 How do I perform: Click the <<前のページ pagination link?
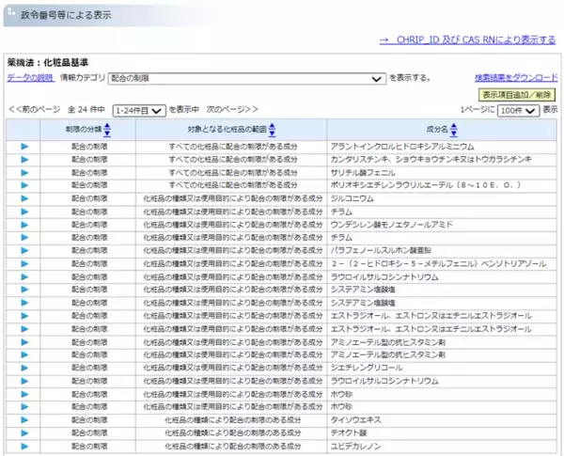[x=35, y=110]
